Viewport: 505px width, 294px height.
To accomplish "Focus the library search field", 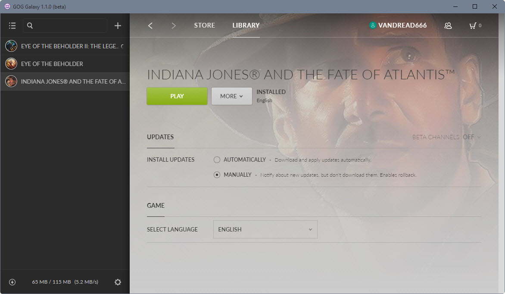I will point(65,25).
